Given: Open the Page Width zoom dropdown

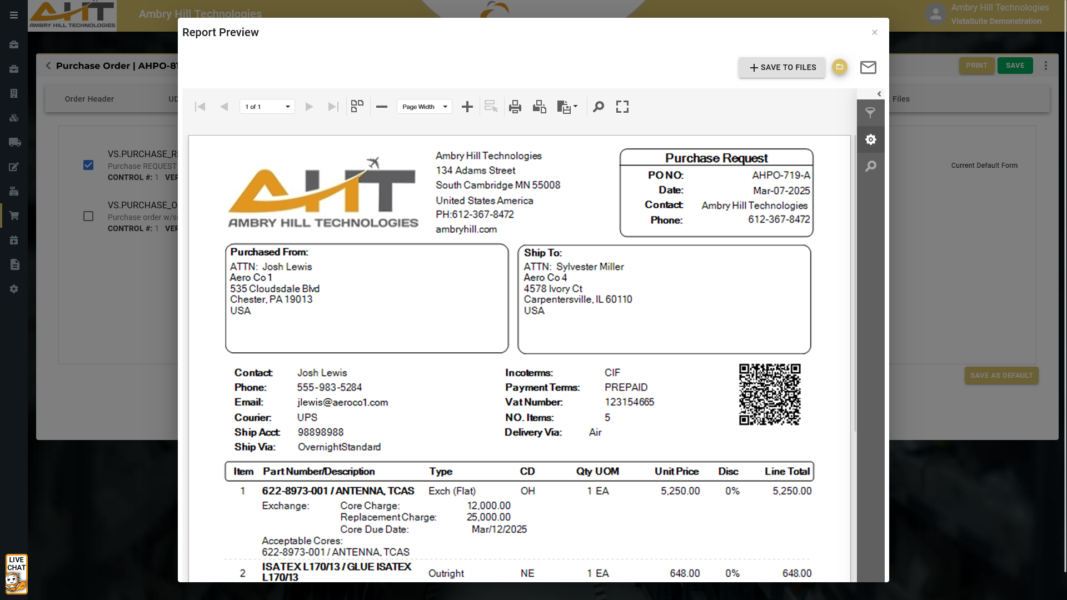Looking at the screenshot, I should pos(425,107).
